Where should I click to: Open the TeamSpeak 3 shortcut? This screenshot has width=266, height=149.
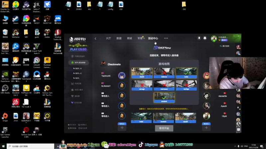click(x=26, y=76)
